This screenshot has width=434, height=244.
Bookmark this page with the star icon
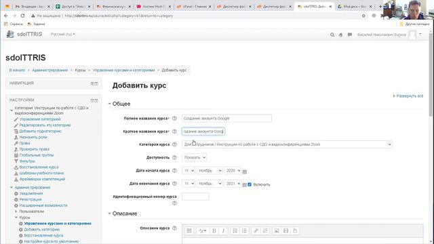(363, 16)
